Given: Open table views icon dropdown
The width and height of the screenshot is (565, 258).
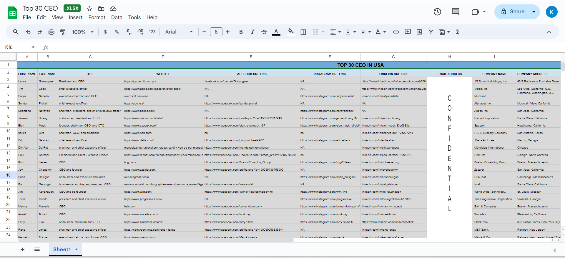Looking at the screenshot, I should tap(444, 32).
